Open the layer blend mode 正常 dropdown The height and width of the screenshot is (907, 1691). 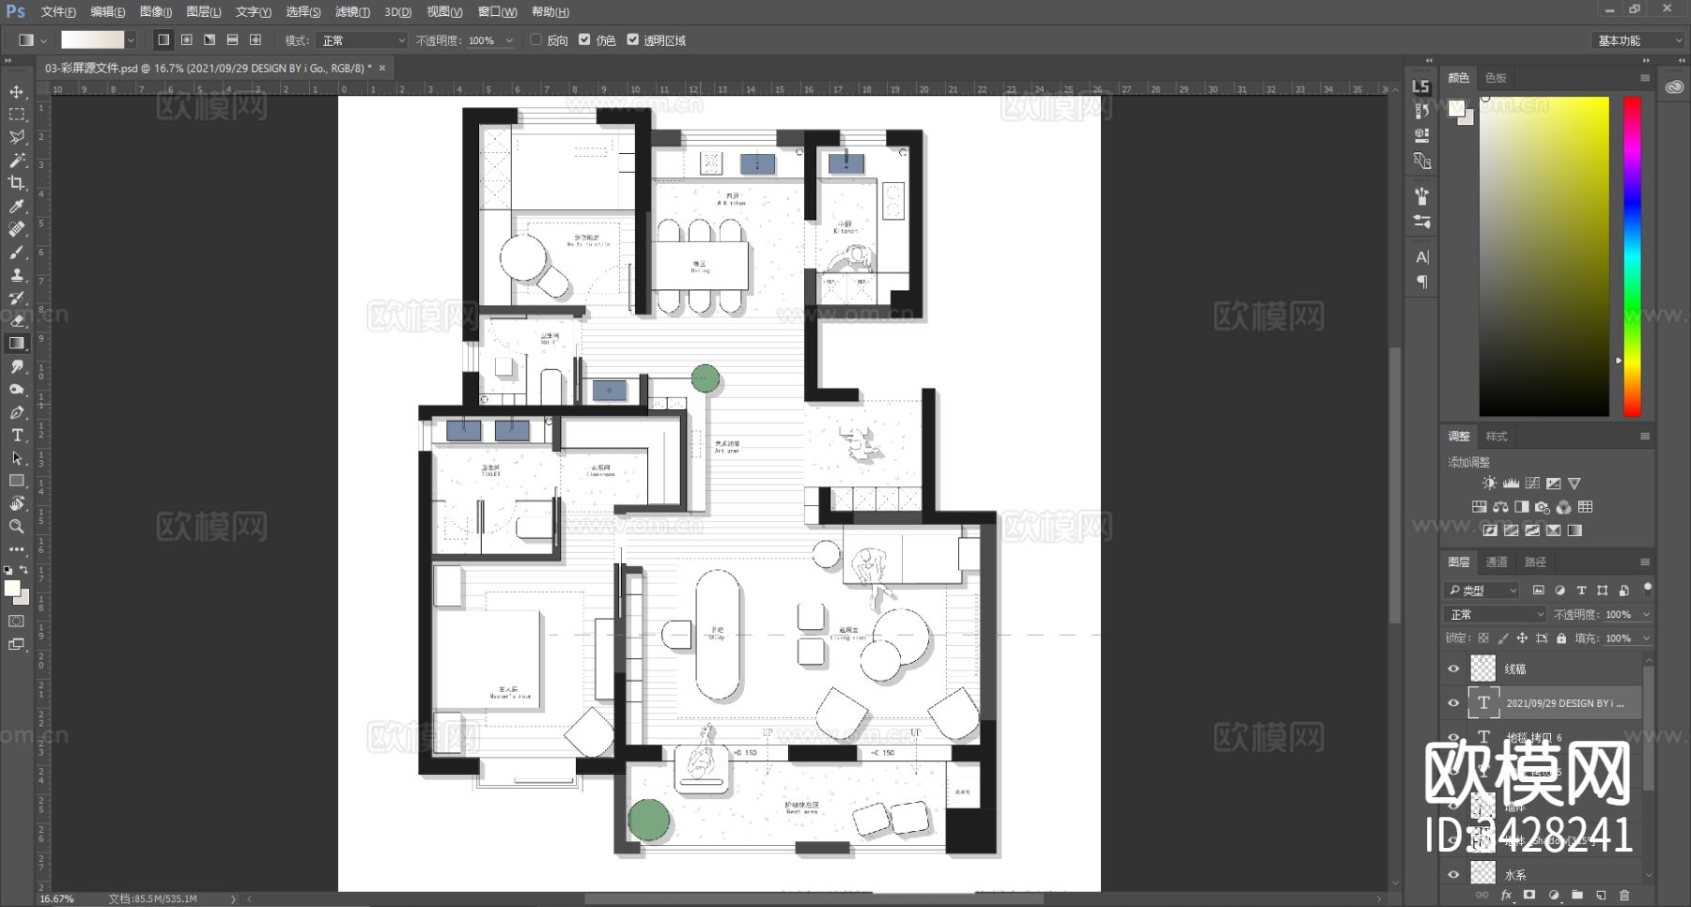[1495, 614]
